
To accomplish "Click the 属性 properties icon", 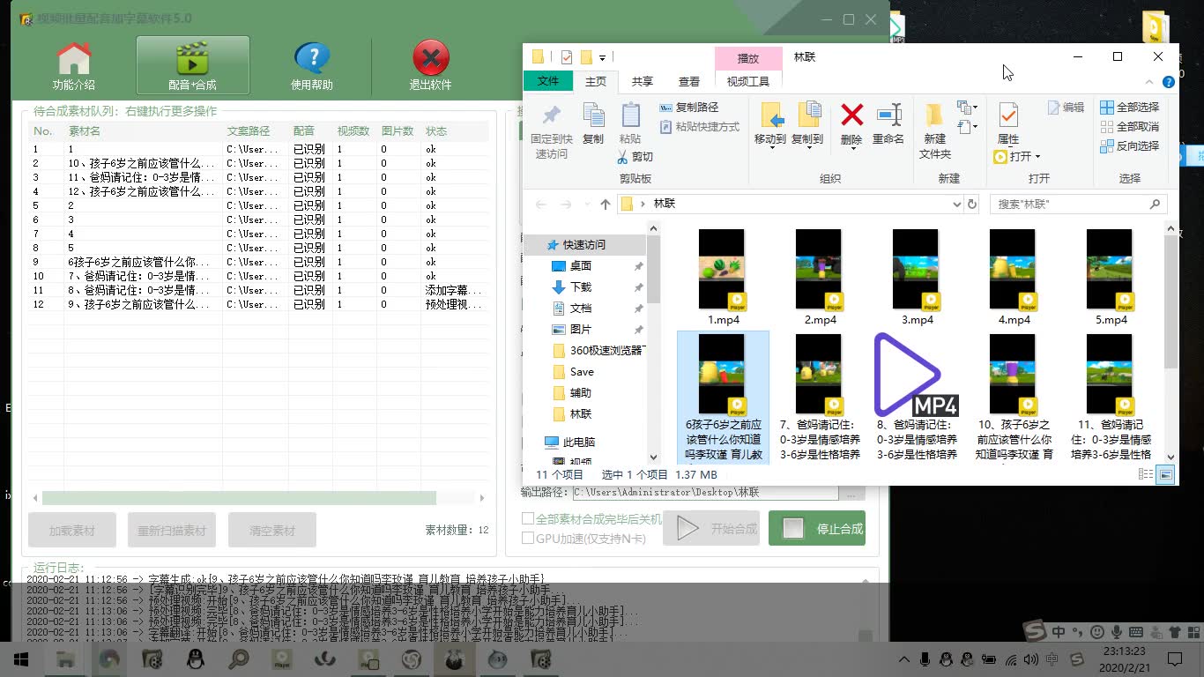I will 1008,115.
